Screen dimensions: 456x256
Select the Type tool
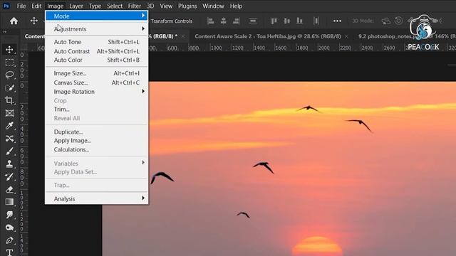[x=9, y=252]
